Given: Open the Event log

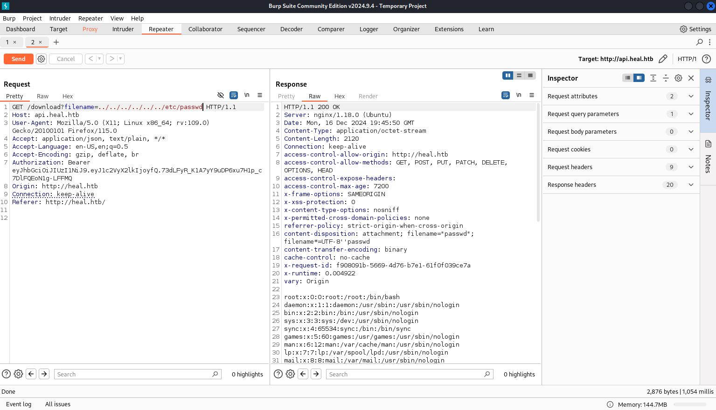Looking at the screenshot, I should (19, 404).
